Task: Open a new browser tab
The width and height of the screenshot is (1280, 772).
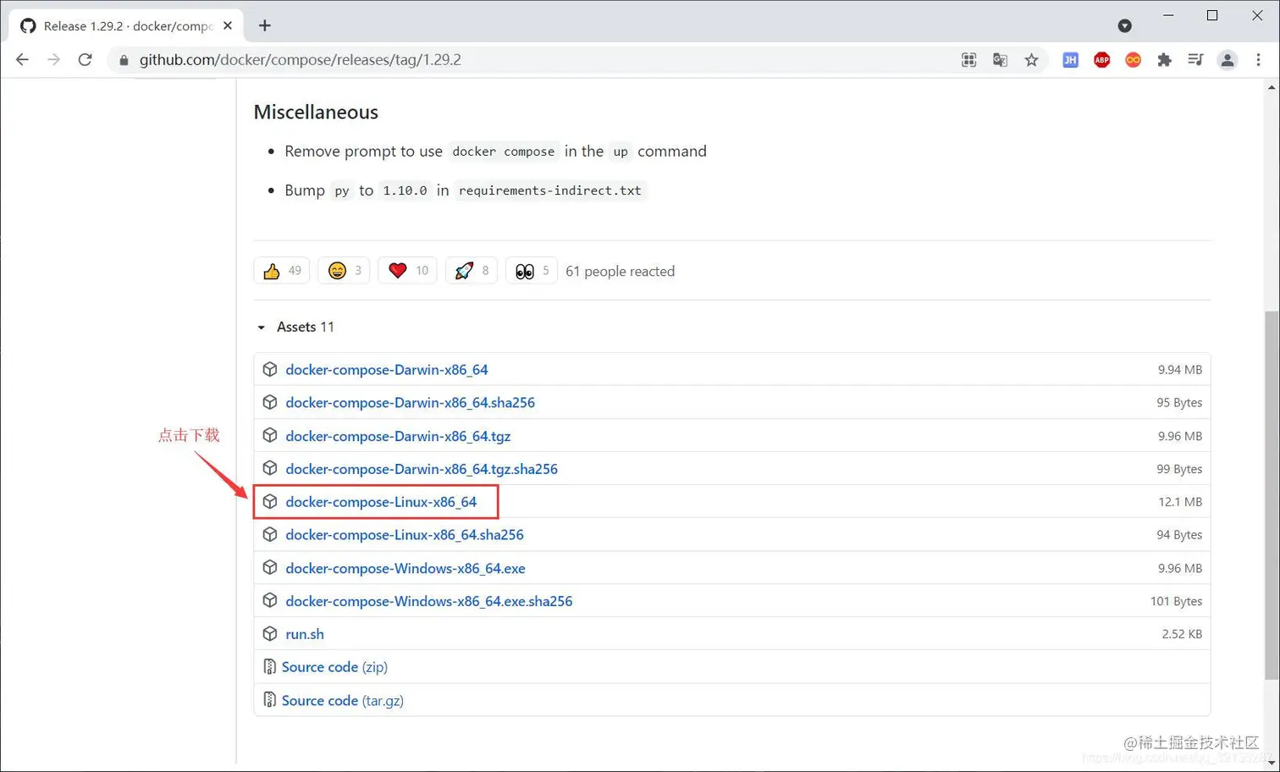Action: (x=265, y=25)
